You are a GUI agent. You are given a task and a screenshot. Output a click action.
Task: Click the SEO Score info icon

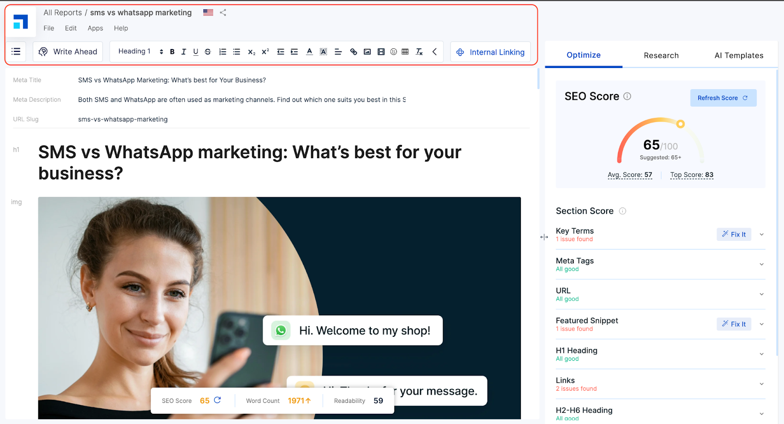tap(627, 96)
